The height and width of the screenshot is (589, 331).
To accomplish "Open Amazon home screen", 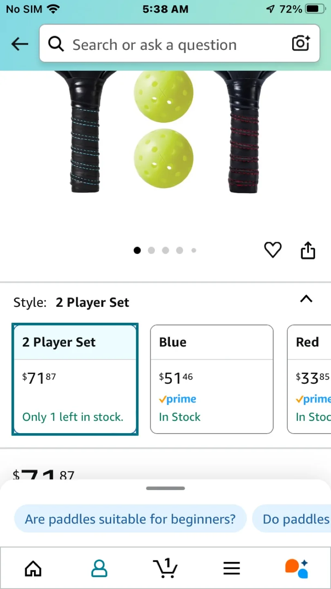I will [33, 568].
